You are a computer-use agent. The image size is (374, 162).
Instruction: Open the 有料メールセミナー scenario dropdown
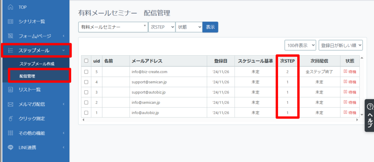tap(113, 27)
